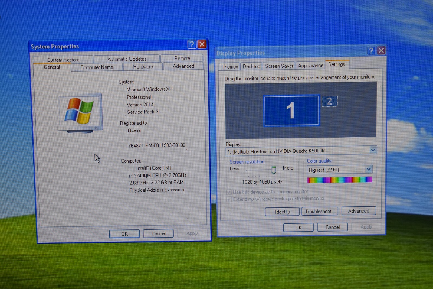
Task: Switch to the Computer Name tab
Action: coord(97,67)
